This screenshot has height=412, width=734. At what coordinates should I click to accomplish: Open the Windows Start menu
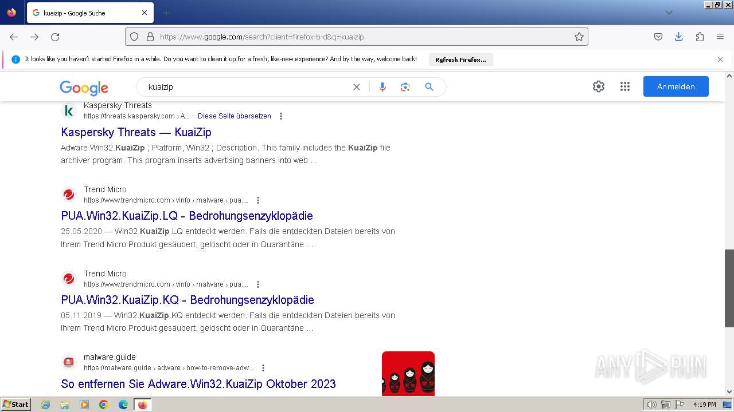[16, 405]
